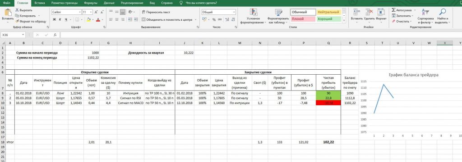462x162 pixels.
Task: Open the Справка tab
Action: [167, 3]
